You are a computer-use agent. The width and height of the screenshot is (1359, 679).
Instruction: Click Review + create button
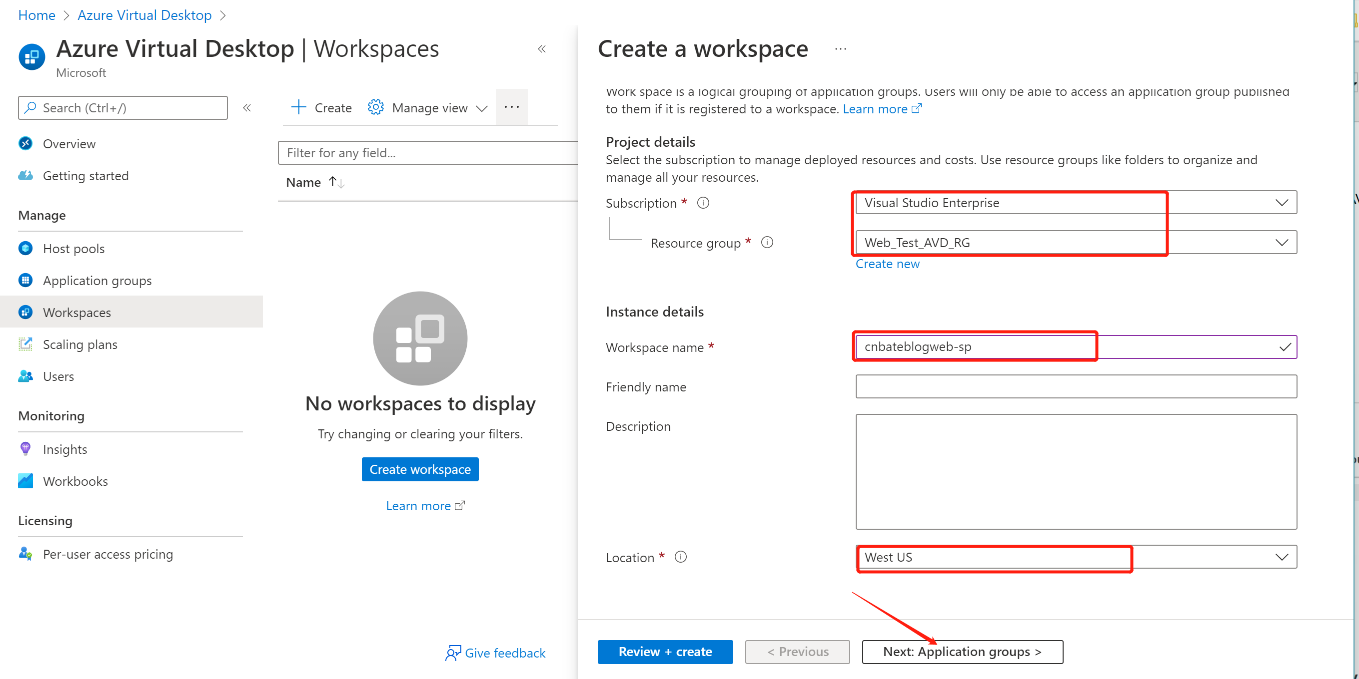(x=665, y=652)
